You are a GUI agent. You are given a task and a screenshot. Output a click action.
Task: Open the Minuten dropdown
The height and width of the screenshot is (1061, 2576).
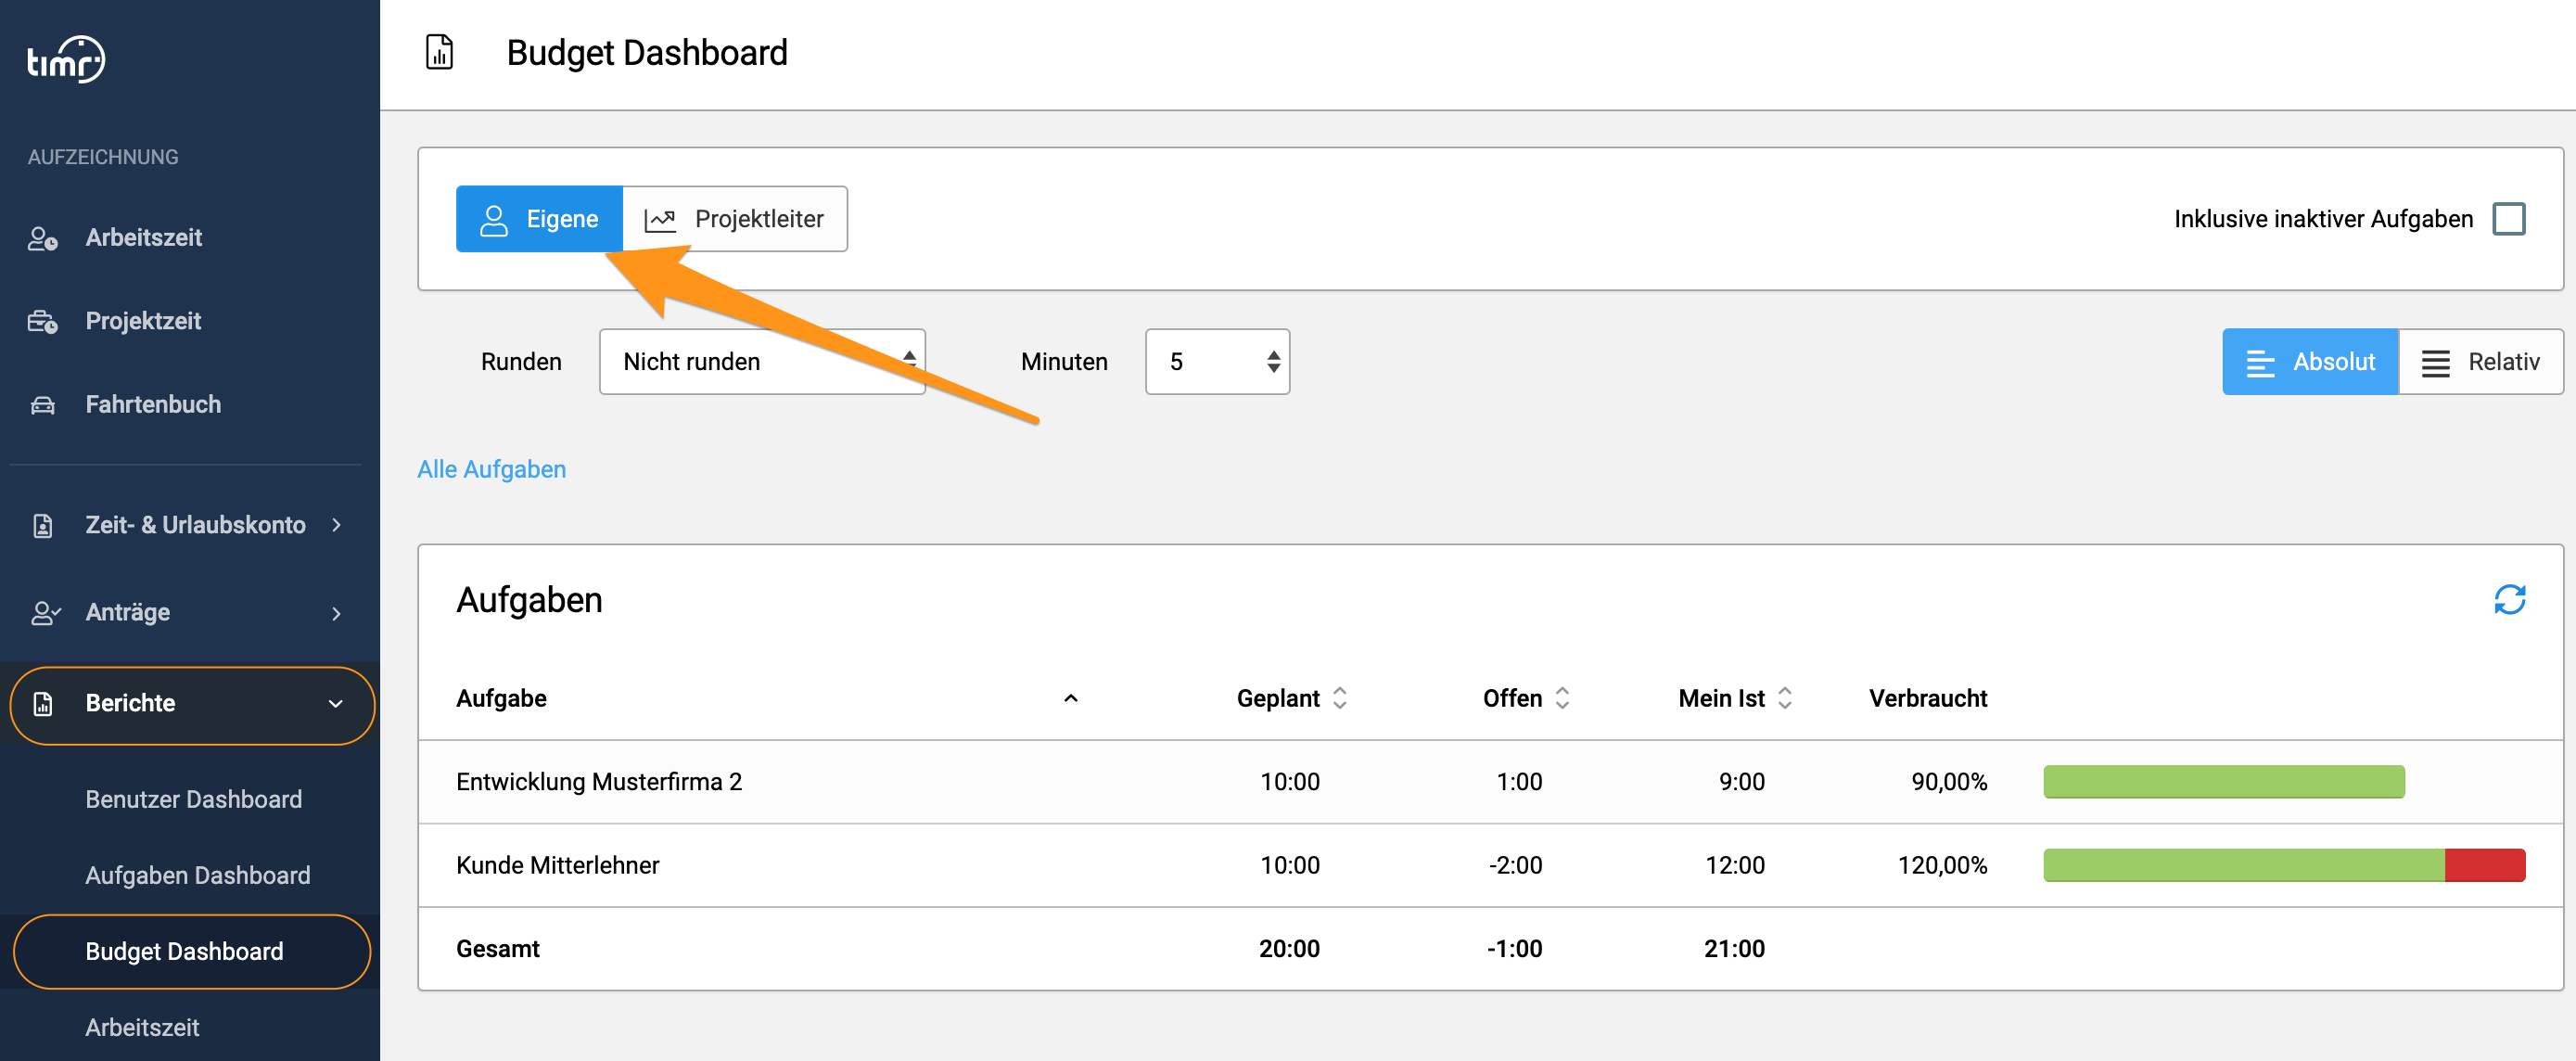(x=1217, y=362)
